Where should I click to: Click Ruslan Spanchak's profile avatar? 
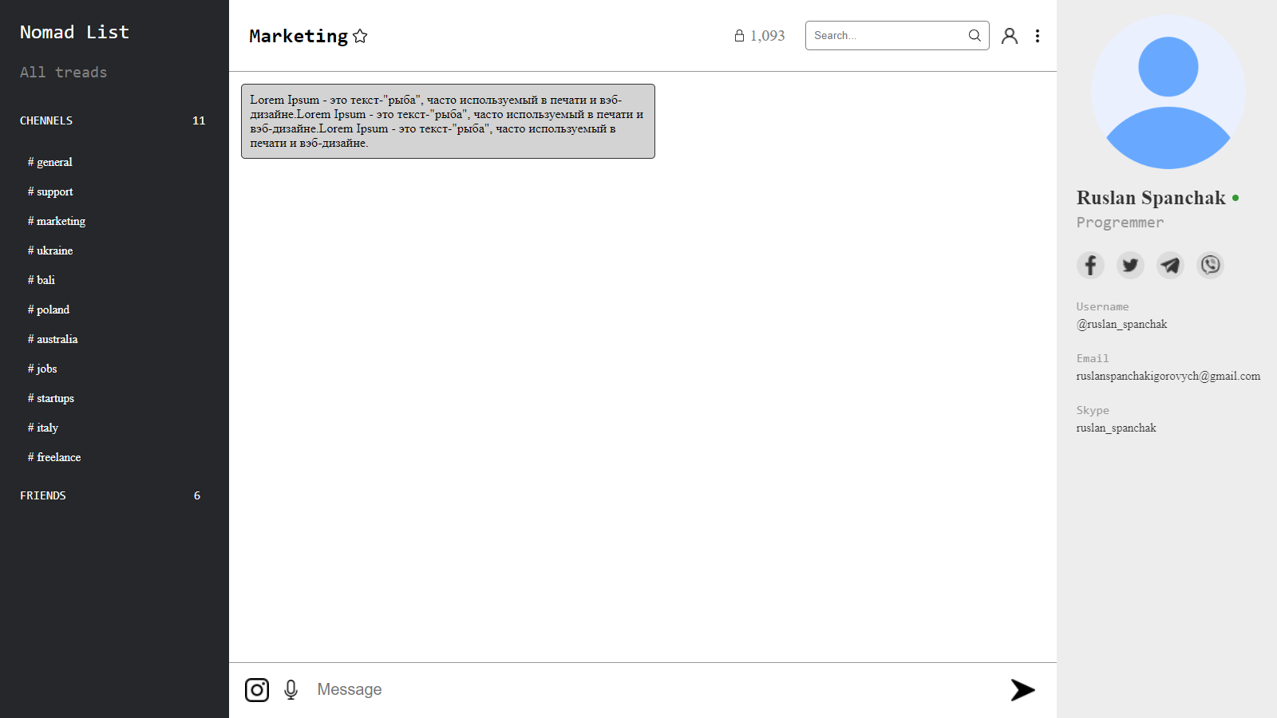(1168, 92)
